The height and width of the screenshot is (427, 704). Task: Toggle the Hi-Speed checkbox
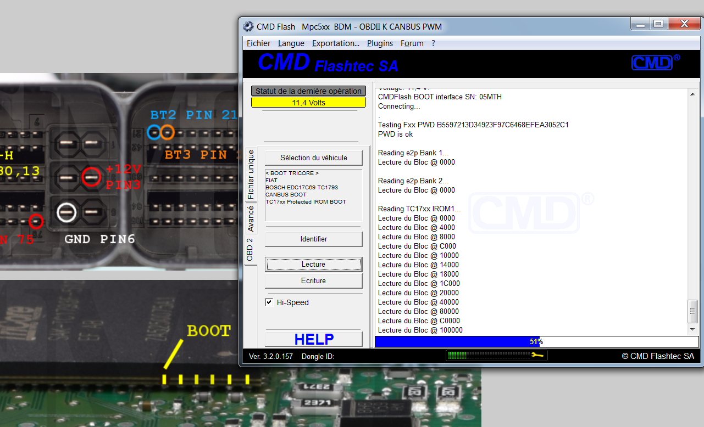269,302
